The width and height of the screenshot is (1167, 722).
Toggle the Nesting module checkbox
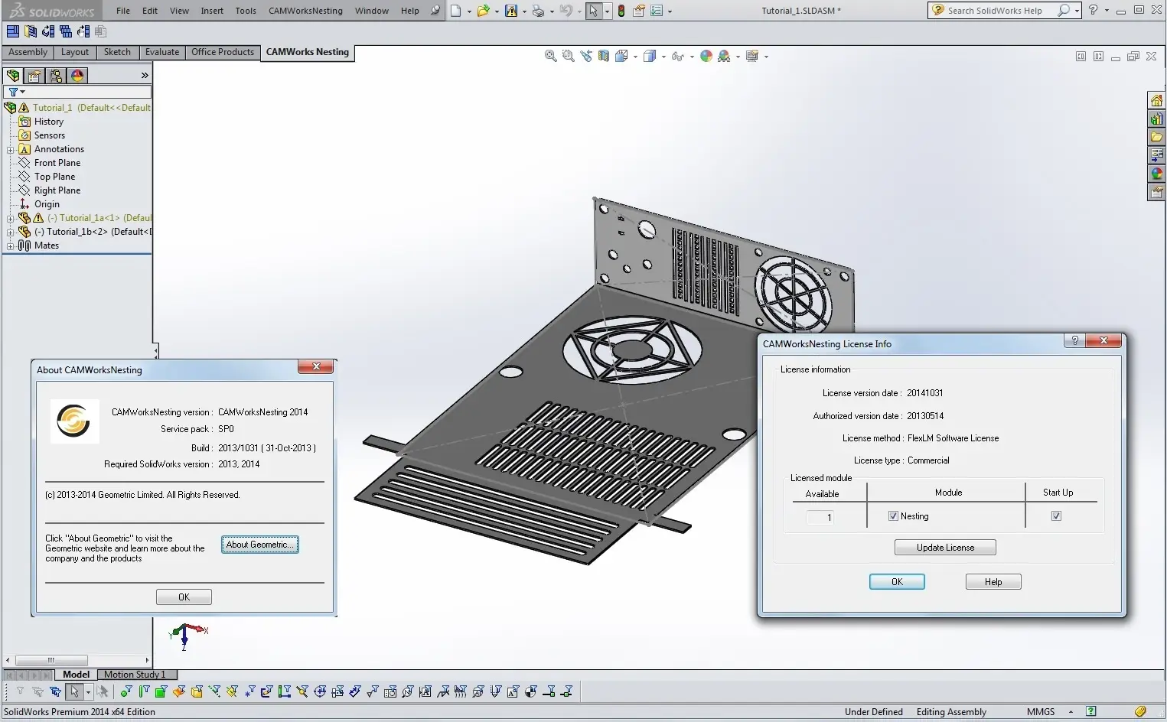pos(893,516)
